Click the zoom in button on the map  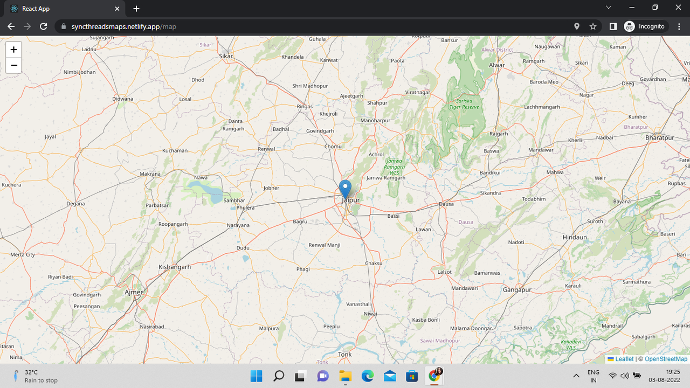tap(13, 49)
